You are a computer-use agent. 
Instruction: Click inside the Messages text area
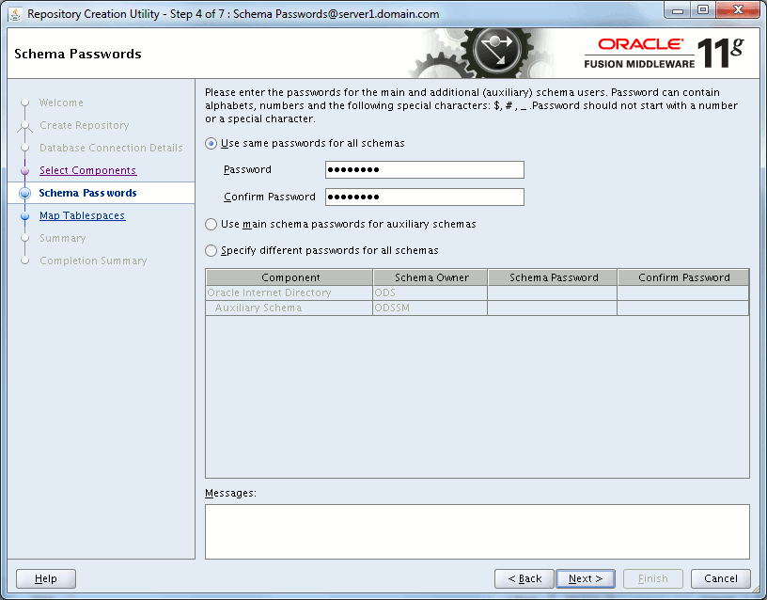point(477,531)
